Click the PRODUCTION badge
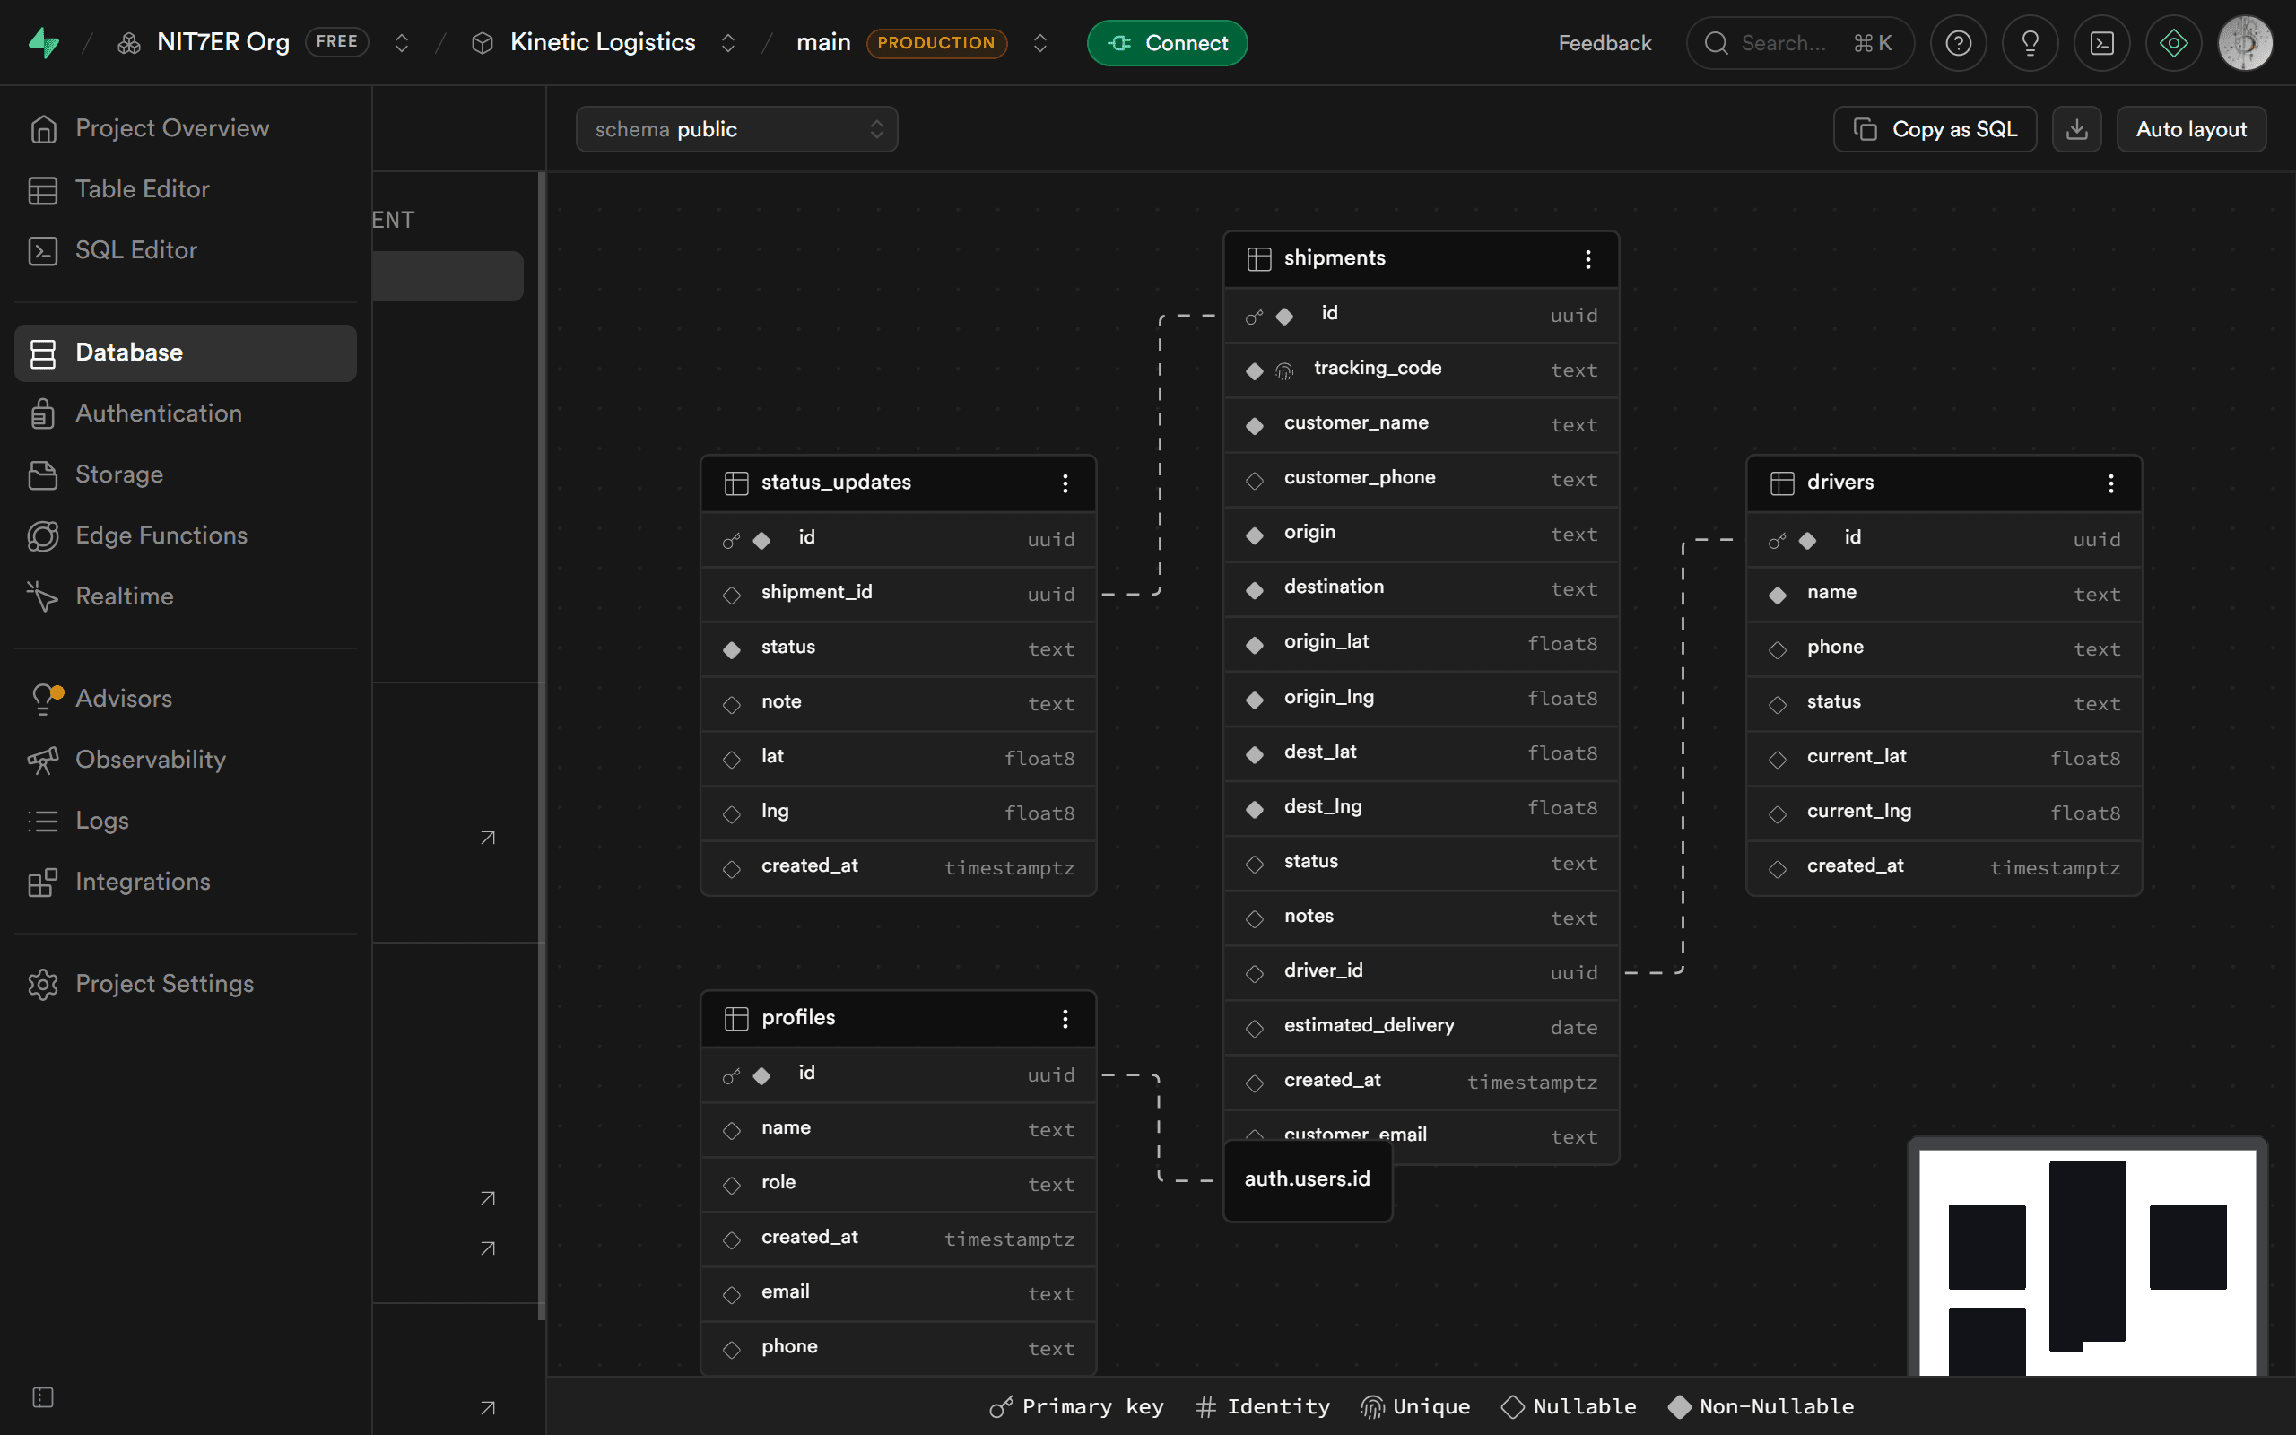 [x=935, y=43]
